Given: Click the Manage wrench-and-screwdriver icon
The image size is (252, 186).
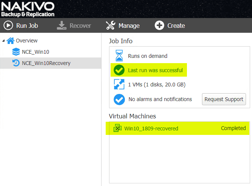Looking at the screenshot, I should point(111,26).
